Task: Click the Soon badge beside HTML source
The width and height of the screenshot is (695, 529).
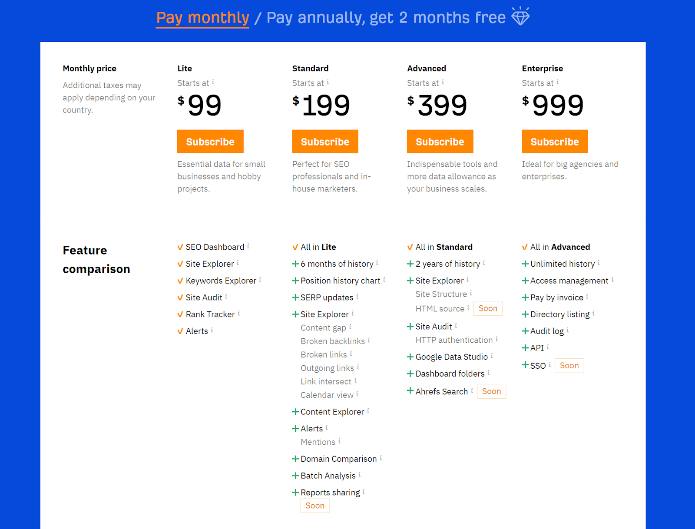Action: click(488, 308)
